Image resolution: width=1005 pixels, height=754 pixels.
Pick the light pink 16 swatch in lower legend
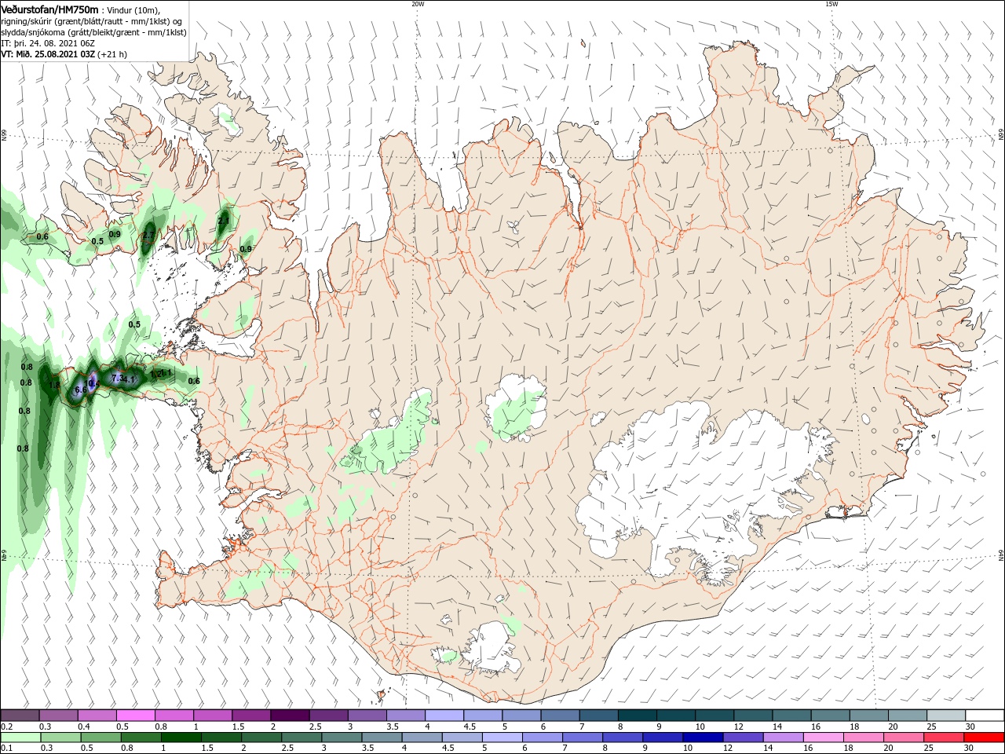click(823, 738)
